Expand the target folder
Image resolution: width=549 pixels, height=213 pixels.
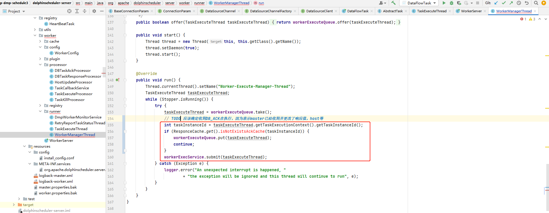point(14,205)
